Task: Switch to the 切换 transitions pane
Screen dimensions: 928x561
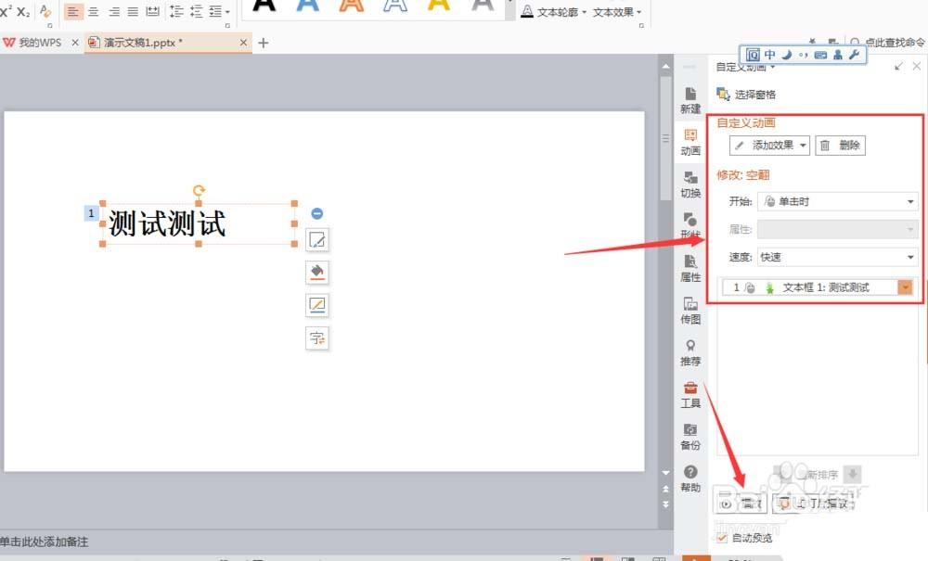Action: point(690,184)
